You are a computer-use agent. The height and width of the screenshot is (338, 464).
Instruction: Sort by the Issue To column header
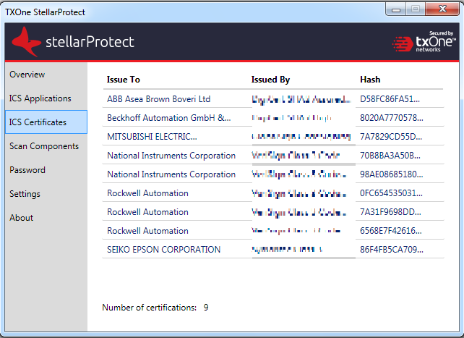pos(124,80)
